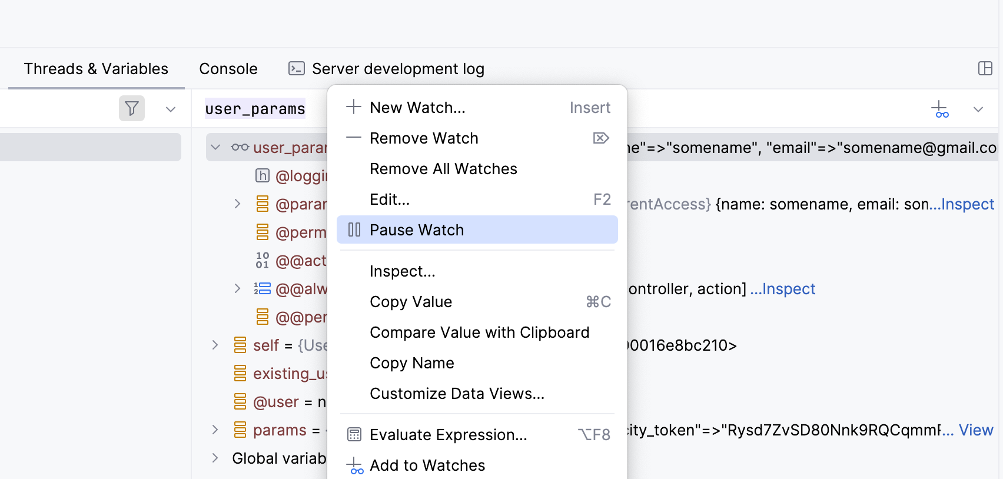Click the watch glasses icon beside user_params
The image size is (1003, 479).
(240, 147)
